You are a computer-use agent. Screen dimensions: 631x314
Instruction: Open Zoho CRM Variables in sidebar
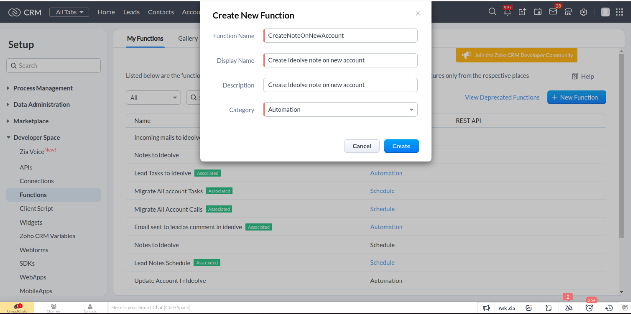pyautogui.click(x=47, y=236)
